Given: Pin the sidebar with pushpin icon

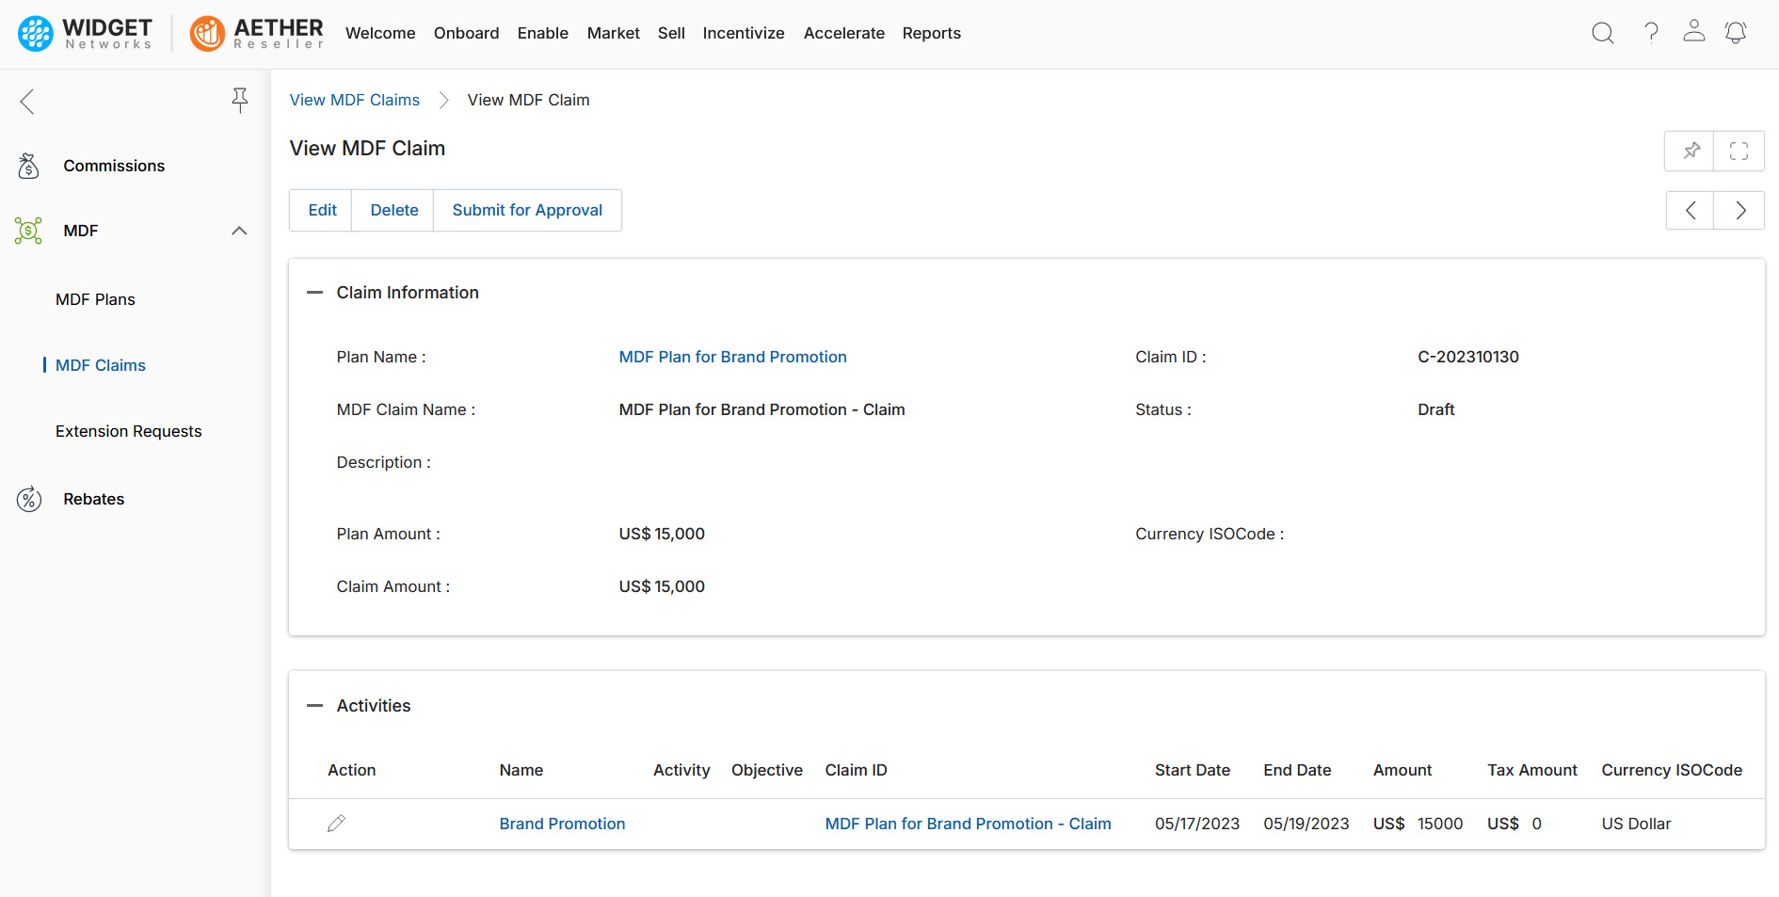Looking at the screenshot, I should click(240, 101).
